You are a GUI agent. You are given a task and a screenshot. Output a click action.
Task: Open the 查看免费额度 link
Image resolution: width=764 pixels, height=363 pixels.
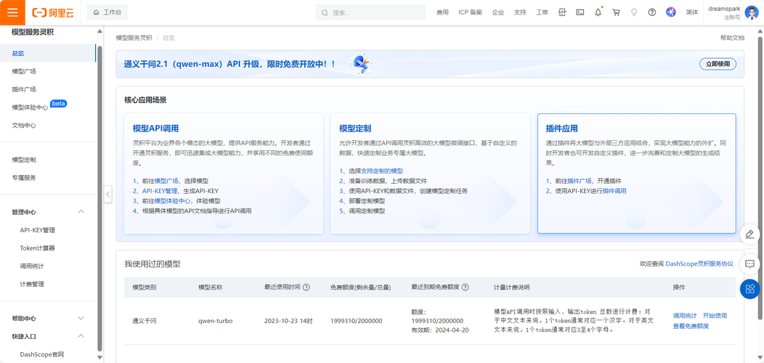tap(691, 326)
